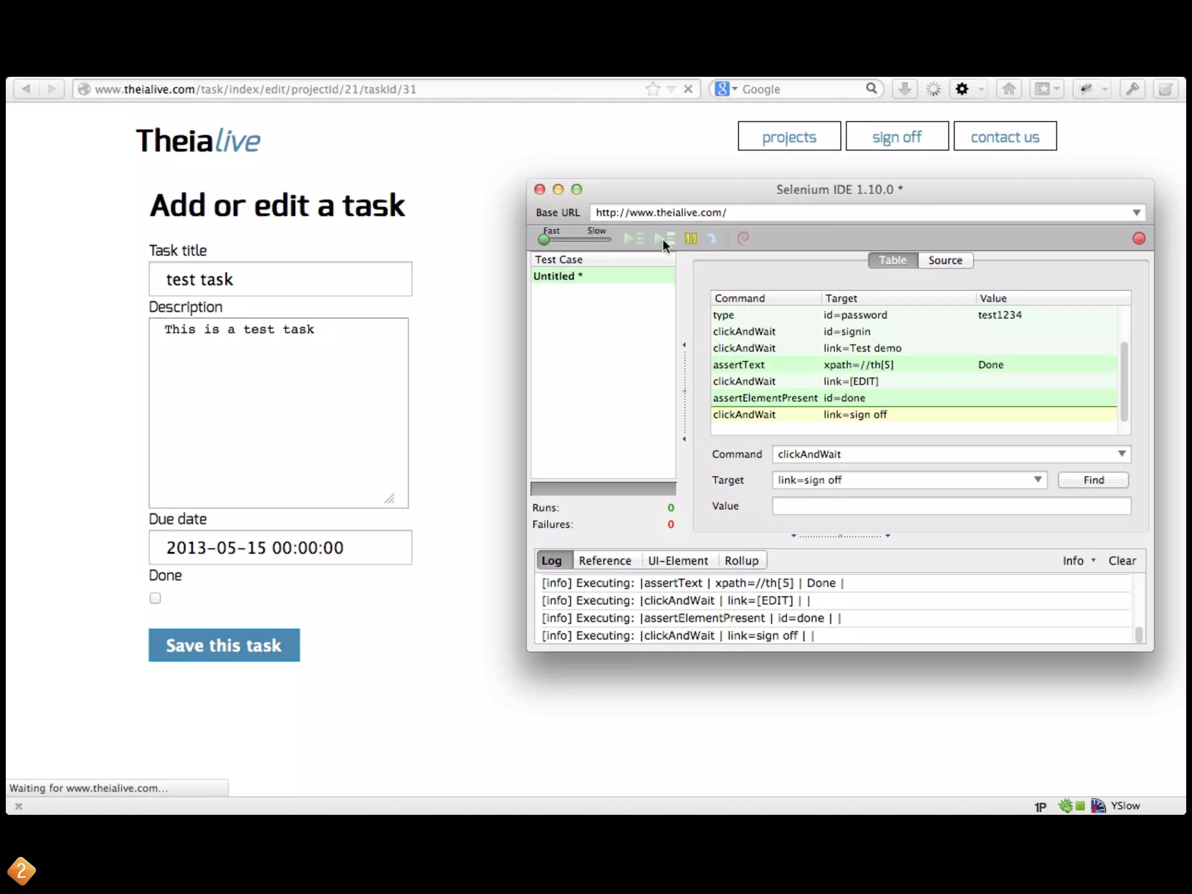Bookmark this page with the star icon
The height and width of the screenshot is (894, 1192).
pyautogui.click(x=652, y=89)
